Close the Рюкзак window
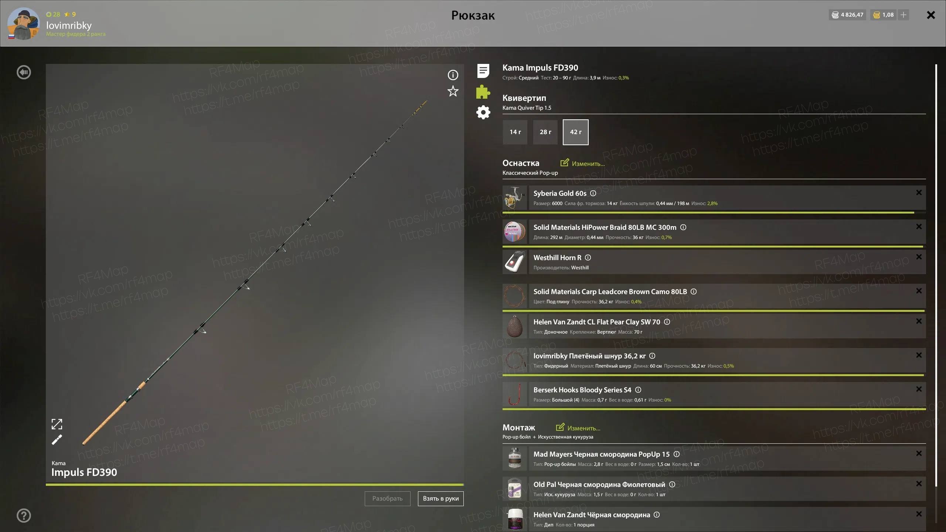This screenshot has width=946, height=532. (931, 15)
